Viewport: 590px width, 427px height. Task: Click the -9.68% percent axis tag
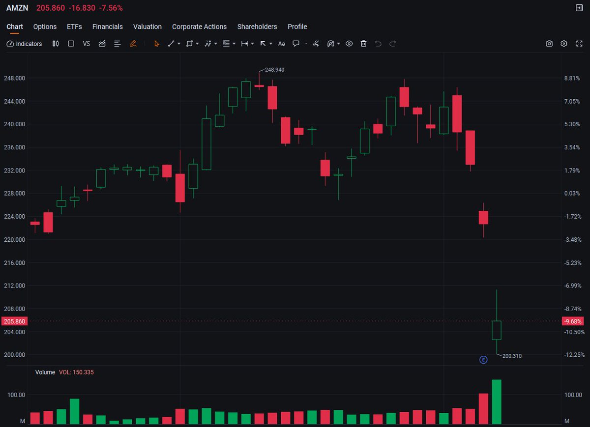pyautogui.click(x=573, y=321)
